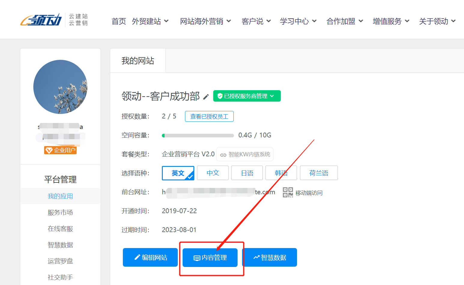Image resolution: width=464 pixels, height=285 pixels.
Task: Select 荷兰语 as the site language
Action: [x=319, y=173]
